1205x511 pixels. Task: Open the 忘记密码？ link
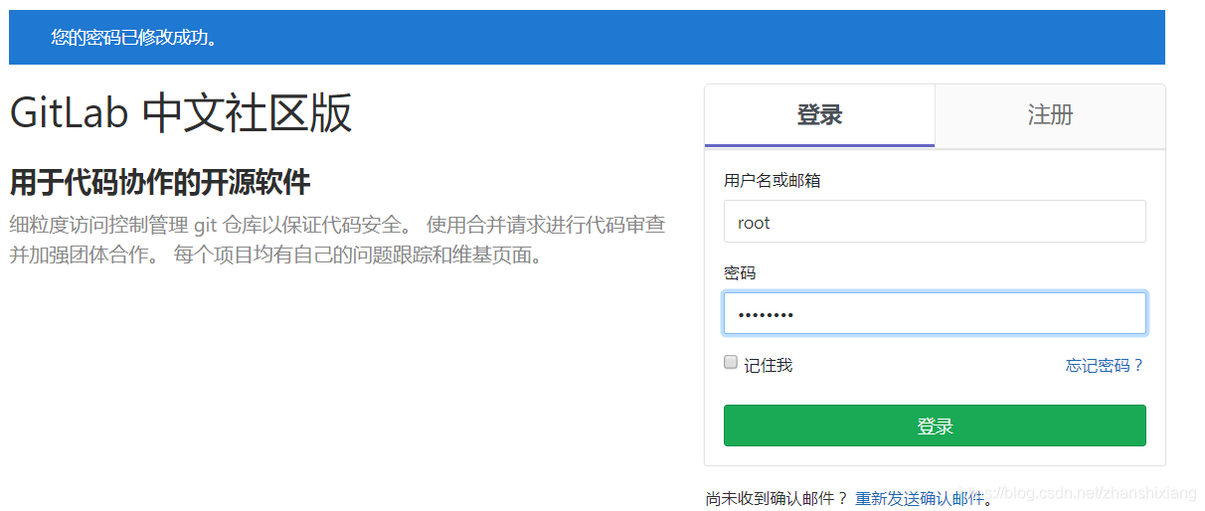[1105, 366]
